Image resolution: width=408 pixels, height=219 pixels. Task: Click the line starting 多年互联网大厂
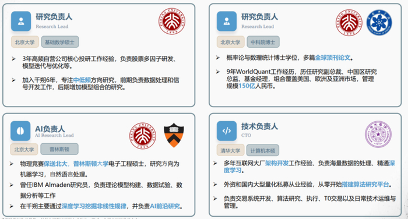[309, 163]
